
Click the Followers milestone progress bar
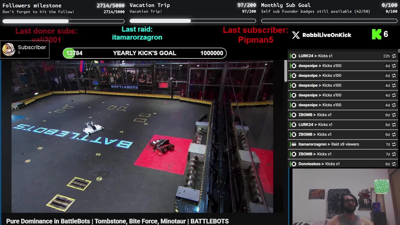63,21
